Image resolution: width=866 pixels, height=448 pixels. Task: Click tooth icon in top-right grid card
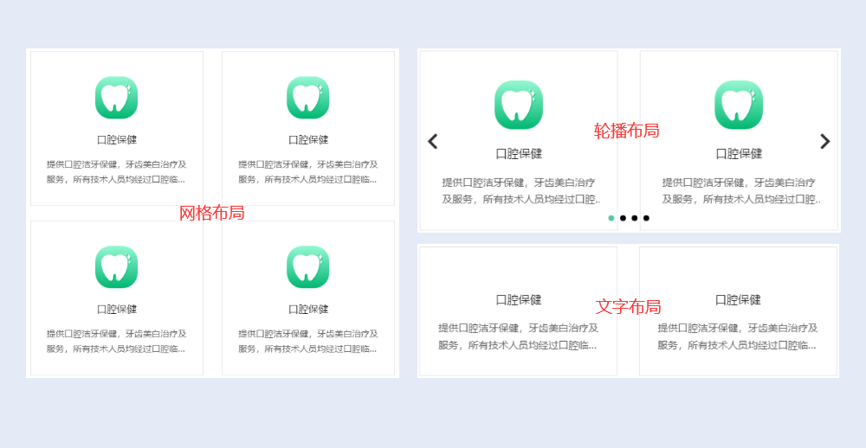[308, 98]
